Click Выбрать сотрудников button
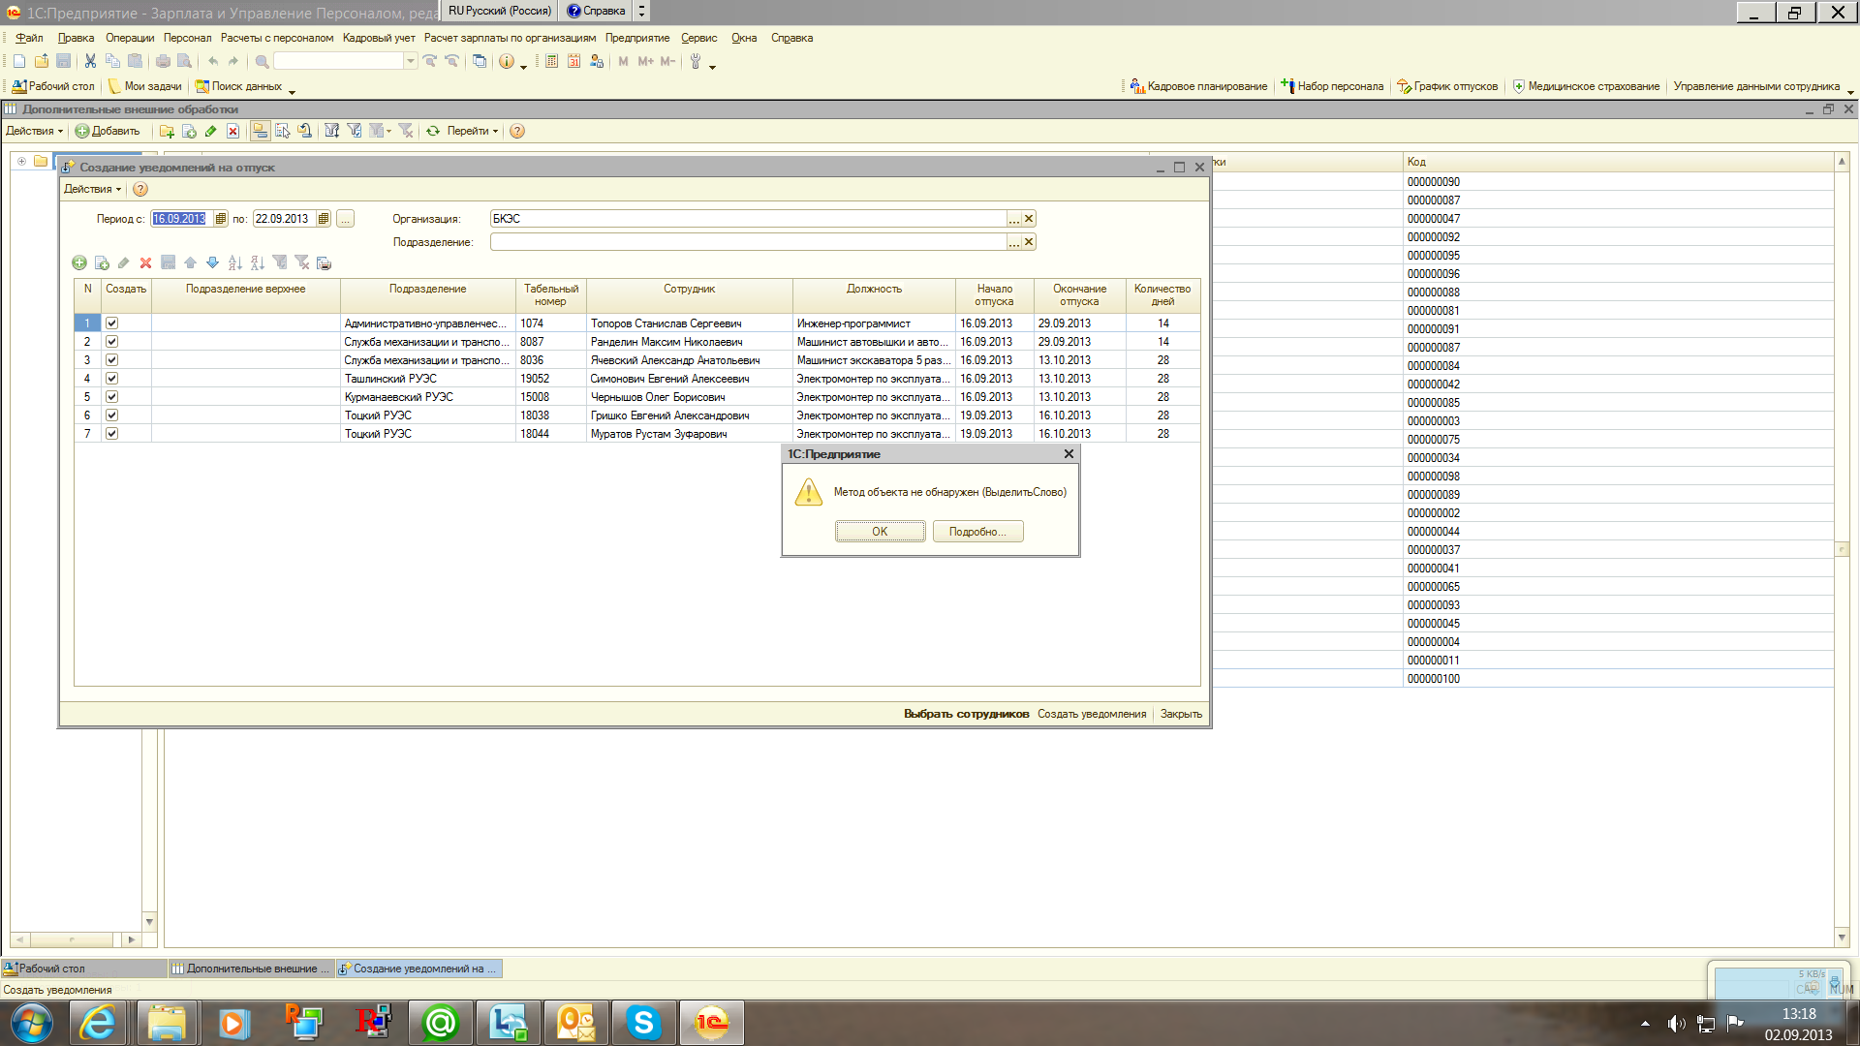The image size is (1860, 1046). coord(966,714)
